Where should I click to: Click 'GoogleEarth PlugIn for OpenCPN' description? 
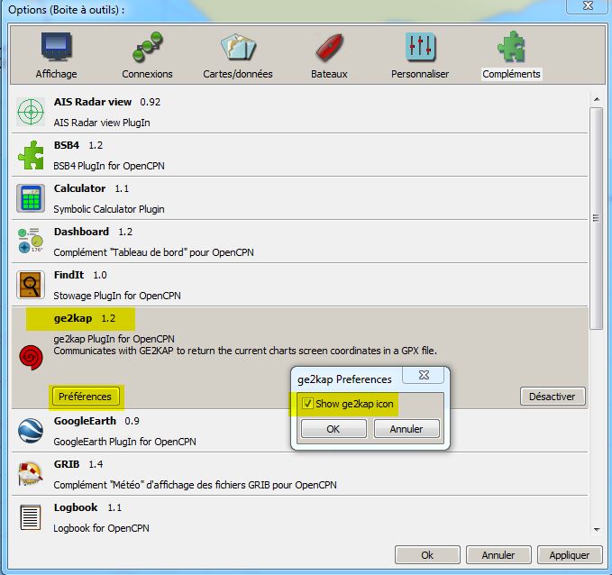point(125,442)
